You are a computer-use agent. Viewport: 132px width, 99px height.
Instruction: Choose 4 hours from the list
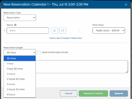click(20, 94)
